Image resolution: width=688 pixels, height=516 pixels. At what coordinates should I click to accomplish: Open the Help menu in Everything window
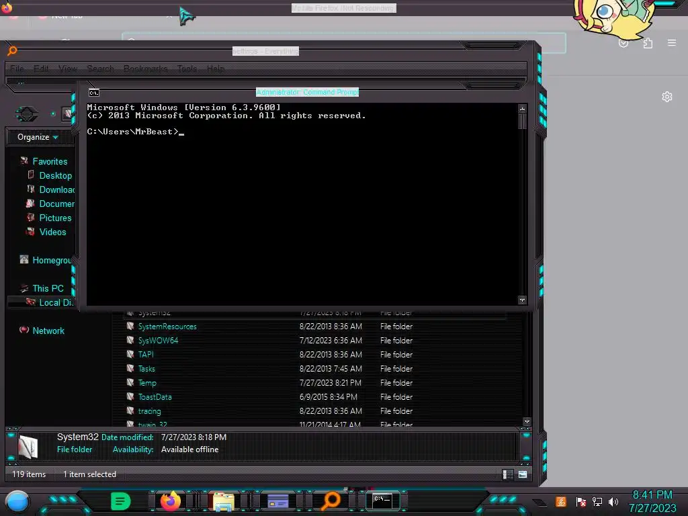(216, 69)
